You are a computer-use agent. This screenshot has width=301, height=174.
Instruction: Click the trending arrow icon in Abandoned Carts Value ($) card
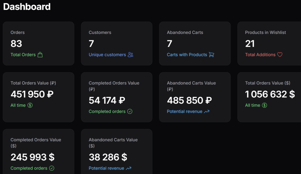pyautogui.click(x=128, y=168)
